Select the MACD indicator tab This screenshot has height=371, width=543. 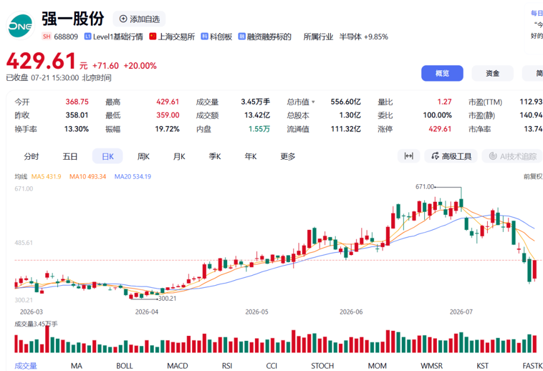(177, 365)
